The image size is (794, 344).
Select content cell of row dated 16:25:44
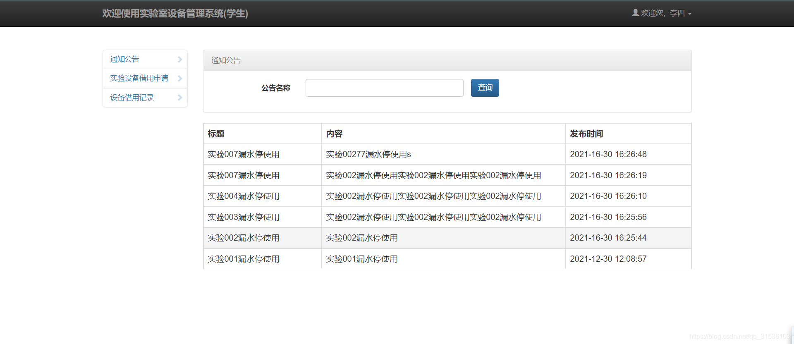[443, 238]
